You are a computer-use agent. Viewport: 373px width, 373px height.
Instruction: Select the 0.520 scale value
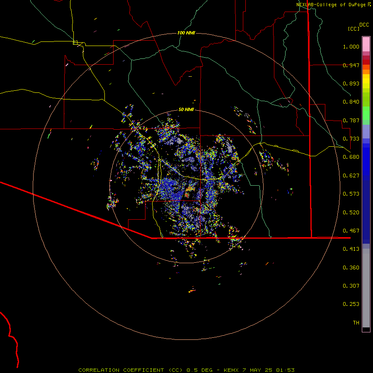[351, 213]
